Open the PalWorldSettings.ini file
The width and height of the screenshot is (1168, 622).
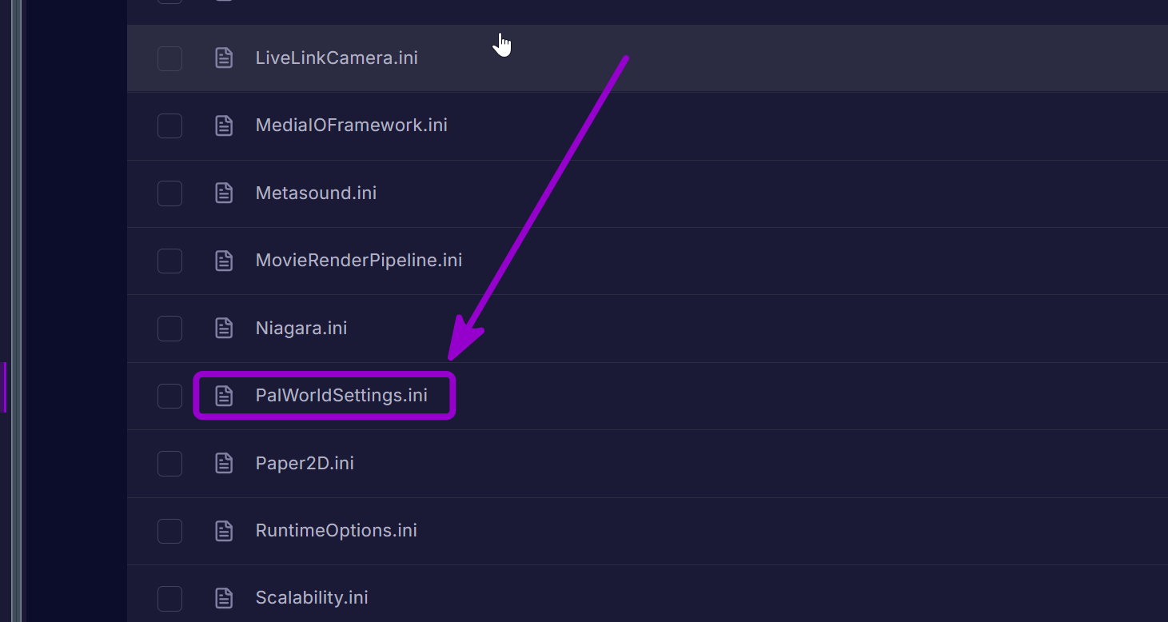341,395
